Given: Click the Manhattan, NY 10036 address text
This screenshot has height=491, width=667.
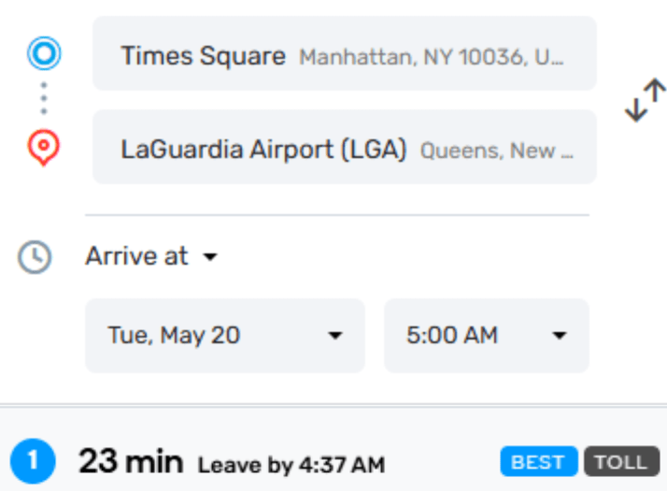Looking at the screenshot, I should click(x=431, y=57).
